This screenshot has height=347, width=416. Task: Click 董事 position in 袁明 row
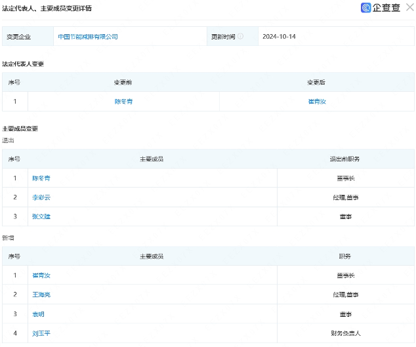pos(346,314)
